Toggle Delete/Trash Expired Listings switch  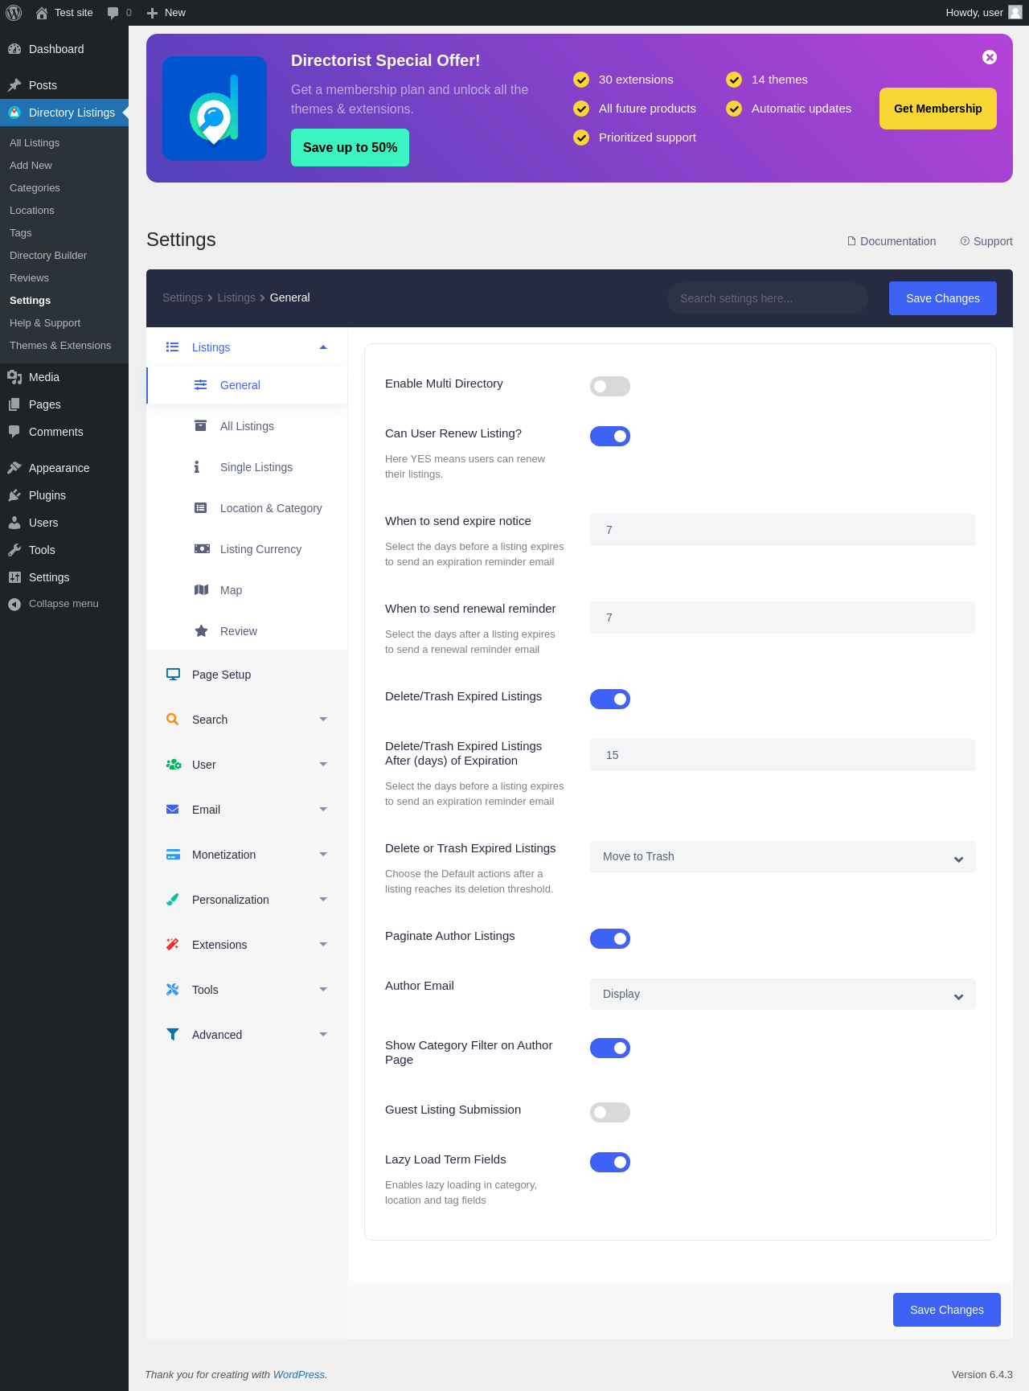pos(610,700)
